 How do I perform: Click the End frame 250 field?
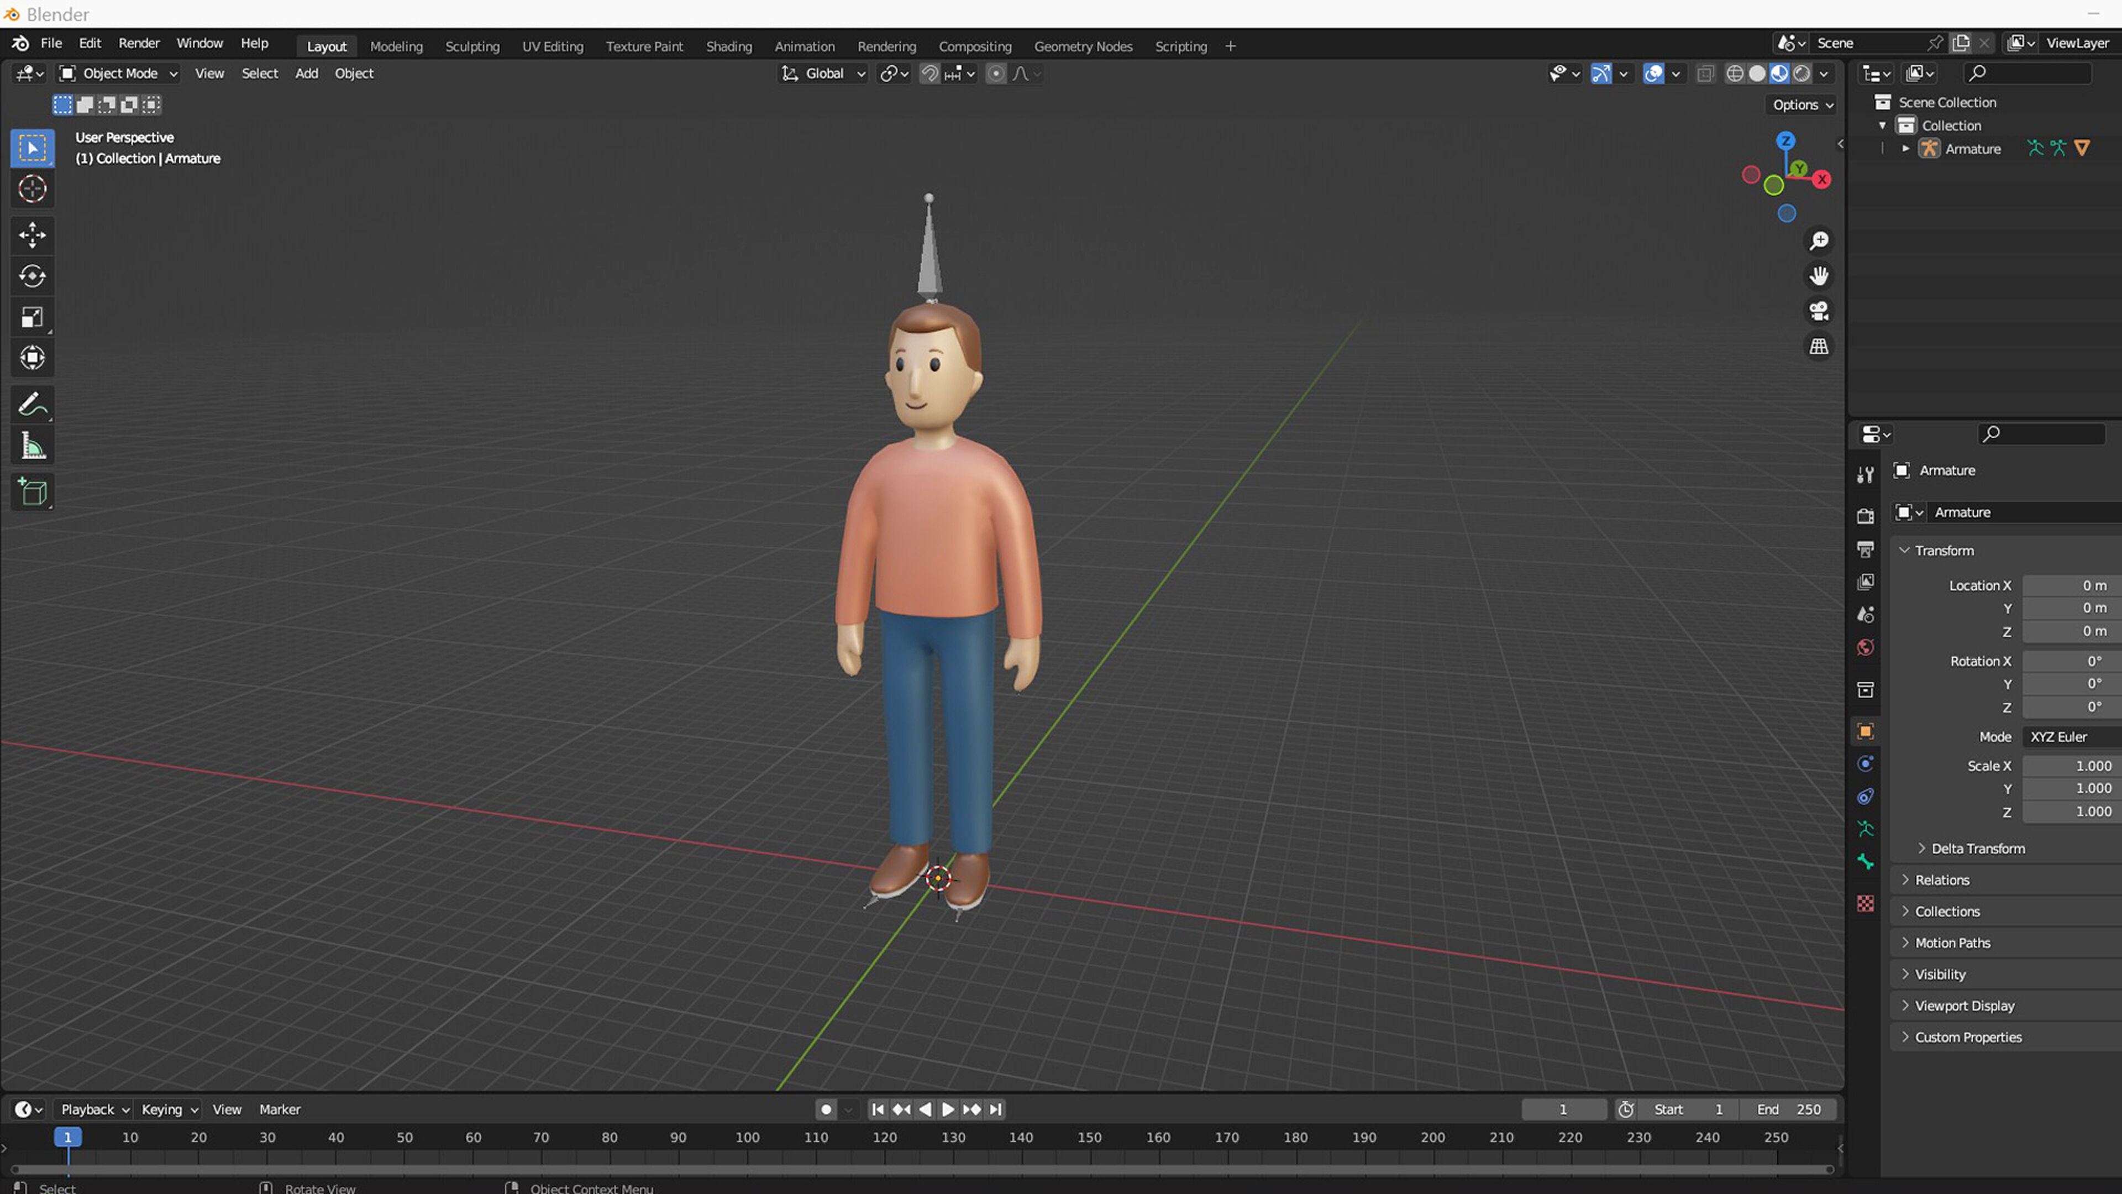coord(1788,1110)
